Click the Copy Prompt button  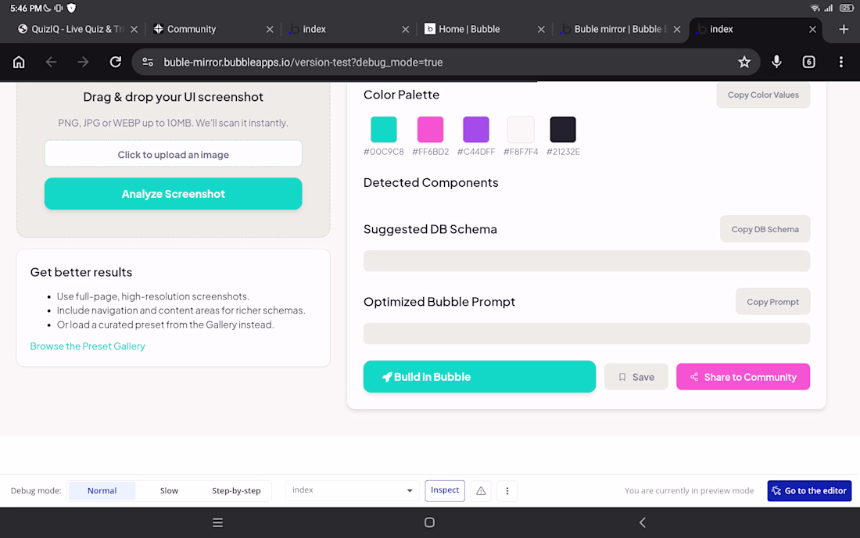pos(772,302)
